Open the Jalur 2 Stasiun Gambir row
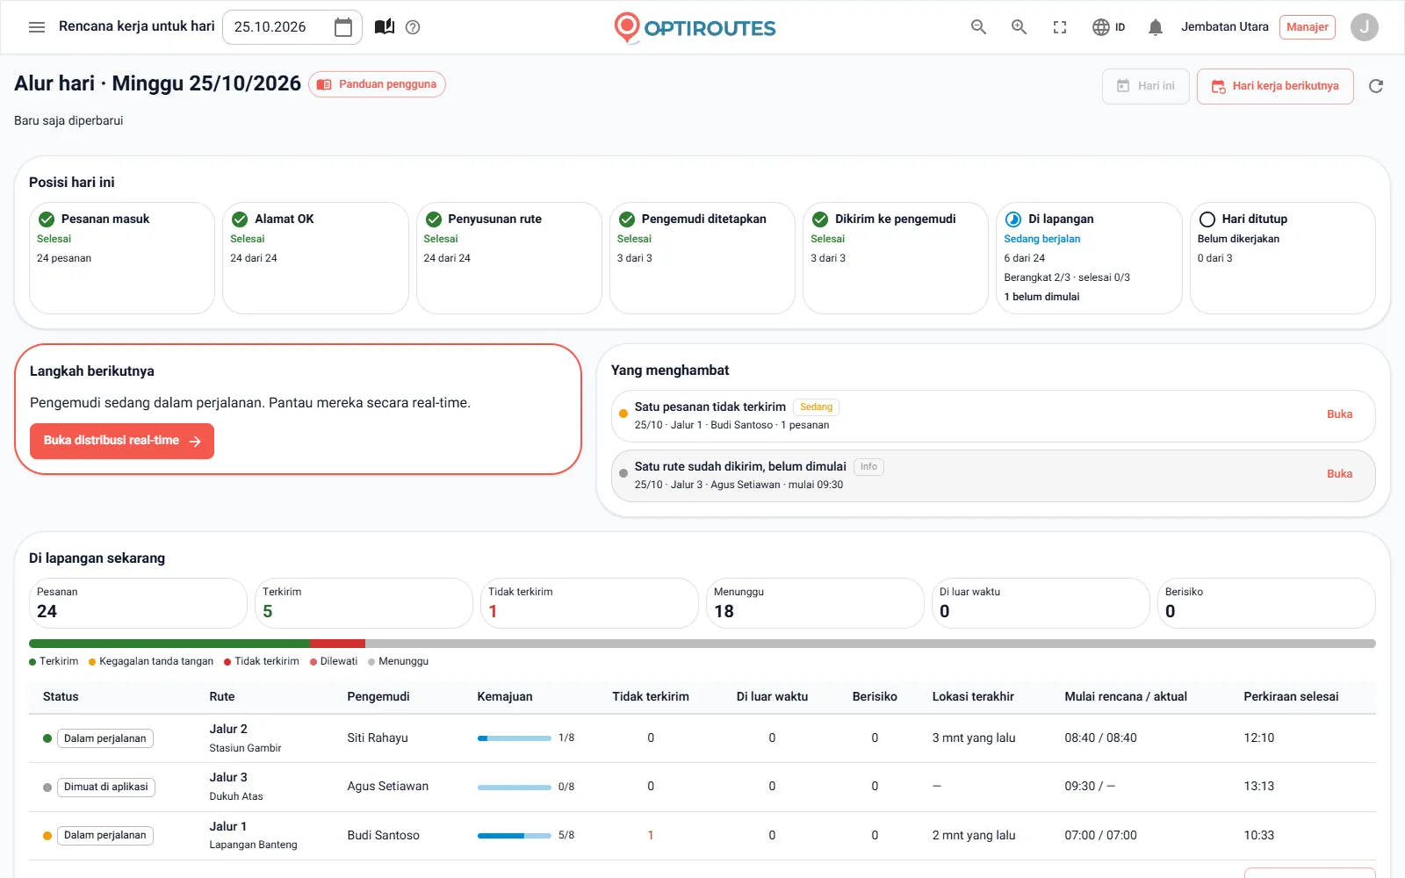 coord(702,738)
